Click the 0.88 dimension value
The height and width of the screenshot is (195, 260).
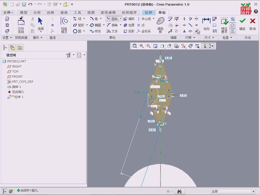tap(152, 130)
